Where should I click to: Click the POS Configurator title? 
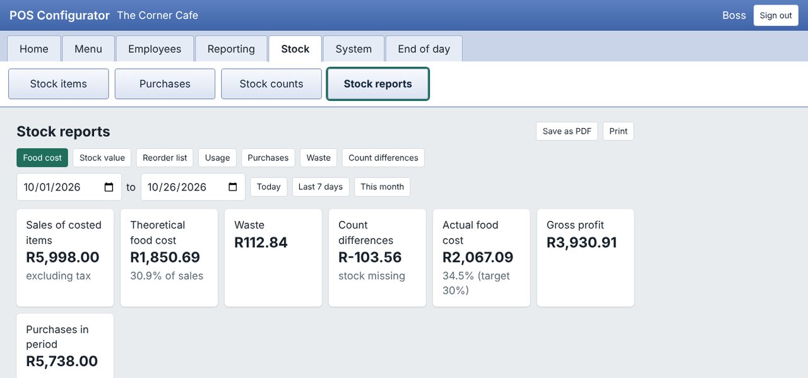(x=59, y=15)
